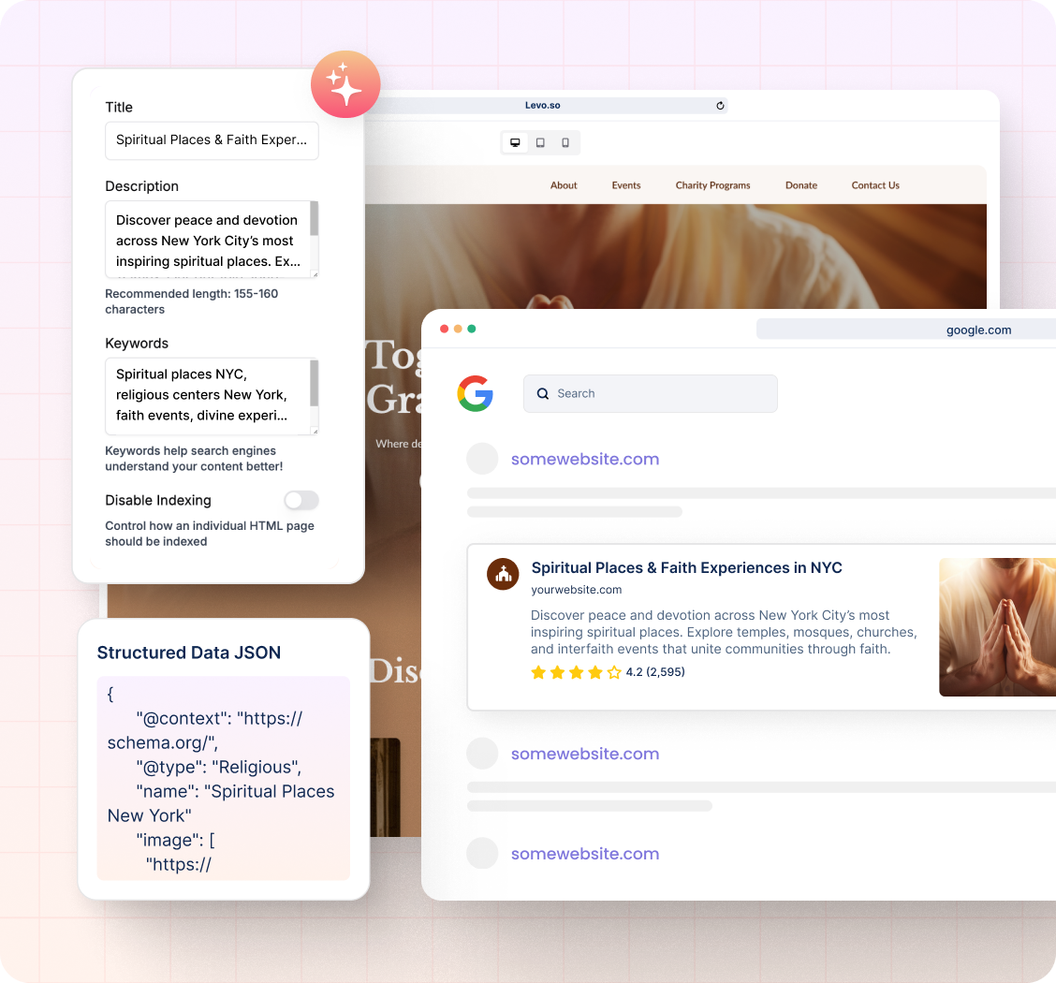Toggle the Disable Indexing switch
The image size is (1056, 983).
[x=301, y=501]
